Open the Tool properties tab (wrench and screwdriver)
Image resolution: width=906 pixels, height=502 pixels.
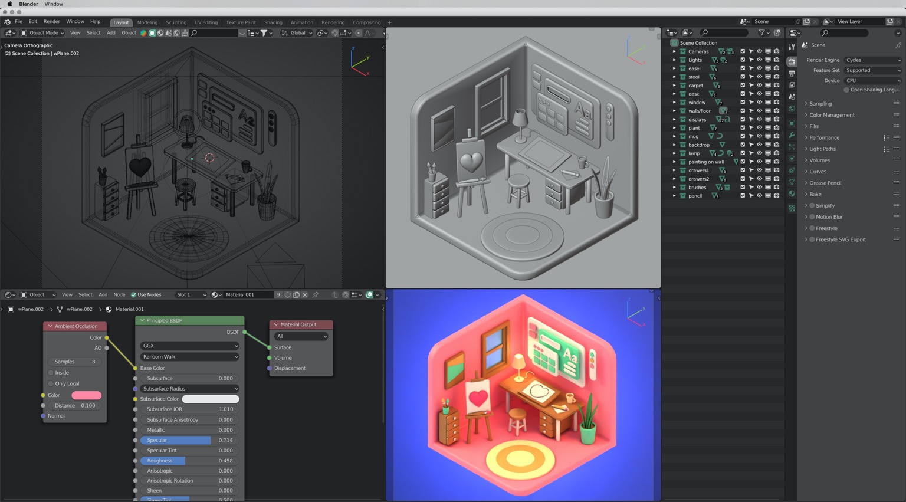pyautogui.click(x=792, y=47)
